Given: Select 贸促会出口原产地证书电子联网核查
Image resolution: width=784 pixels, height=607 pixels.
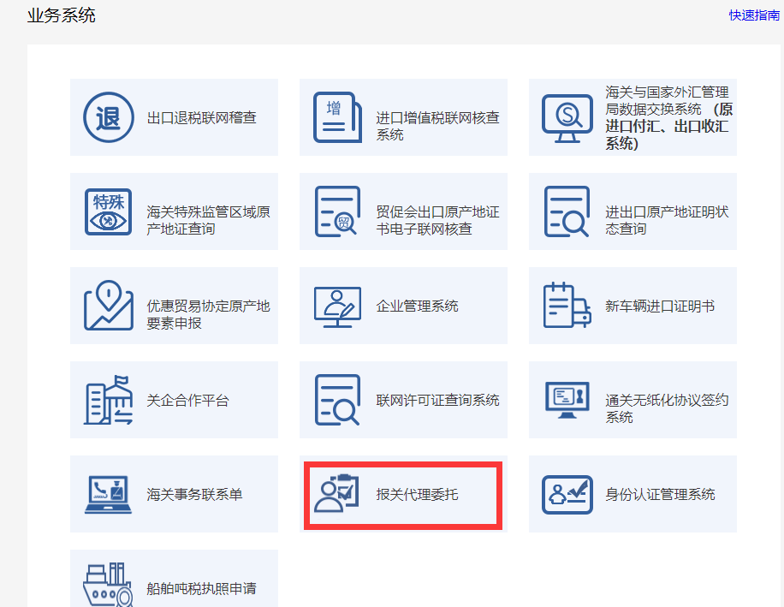Looking at the screenshot, I should (x=402, y=211).
